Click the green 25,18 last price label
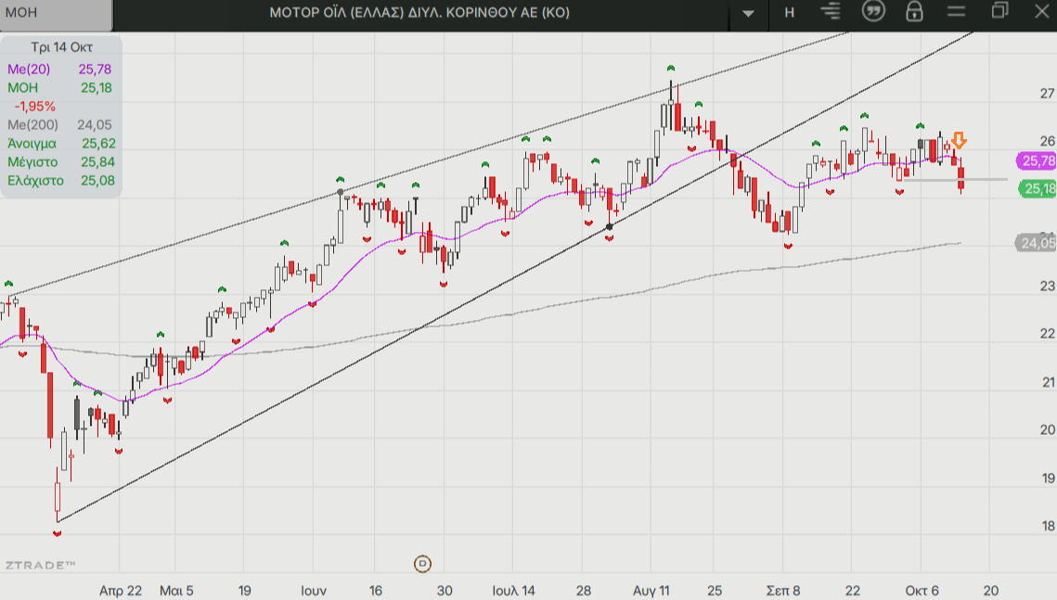The width and height of the screenshot is (1057, 600). (x=1037, y=189)
